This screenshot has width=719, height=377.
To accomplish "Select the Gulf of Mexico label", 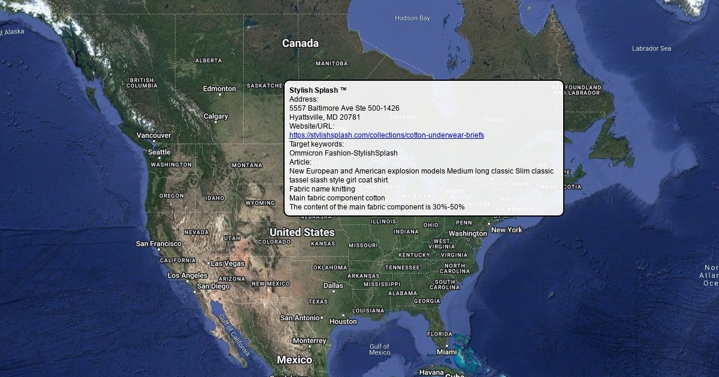I will tap(379, 349).
